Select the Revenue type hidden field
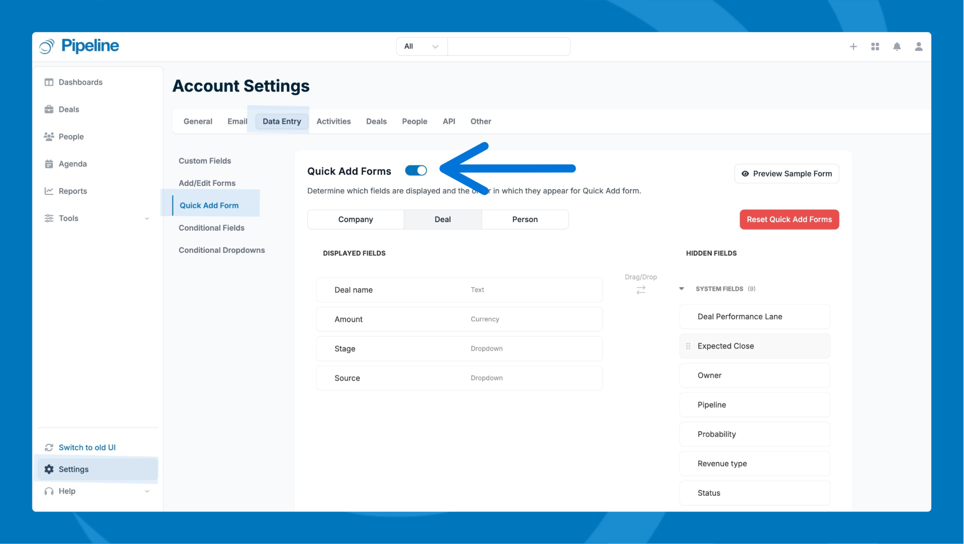The height and width of the screenshot is (544, 964). [755, 464]
